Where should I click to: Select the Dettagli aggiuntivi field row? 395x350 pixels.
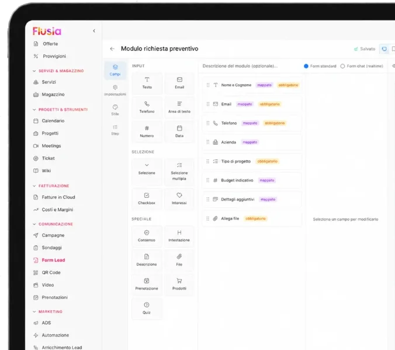[x=252, y=200]
